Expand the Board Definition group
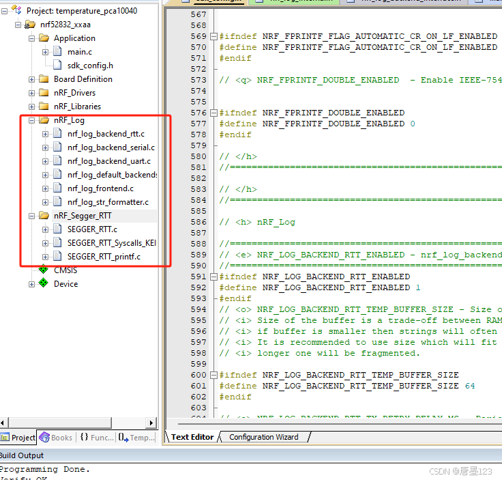Viewport: 502px width, 480px height. click(x=31, y=79)
